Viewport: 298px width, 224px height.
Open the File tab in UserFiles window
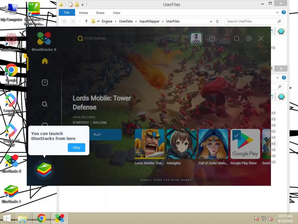(x=67, y=13)
